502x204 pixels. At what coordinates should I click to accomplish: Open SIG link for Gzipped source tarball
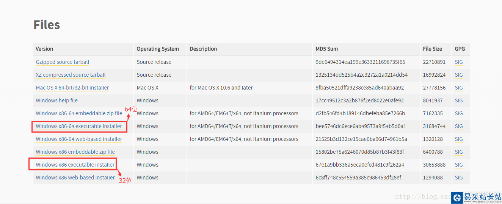click(459, 62)
